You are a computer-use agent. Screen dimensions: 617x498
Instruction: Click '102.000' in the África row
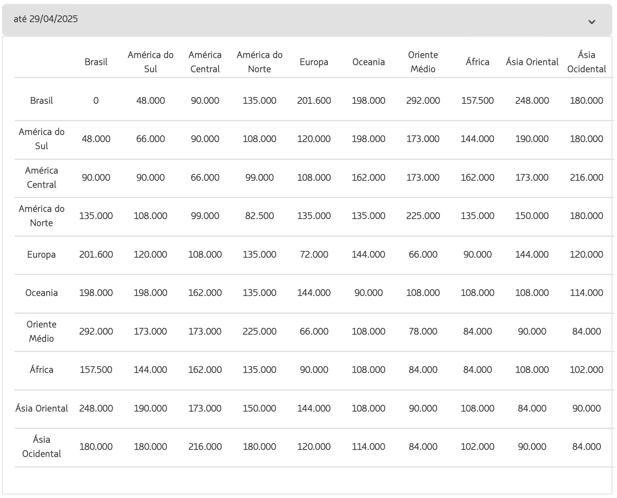[x=587, y=370]
